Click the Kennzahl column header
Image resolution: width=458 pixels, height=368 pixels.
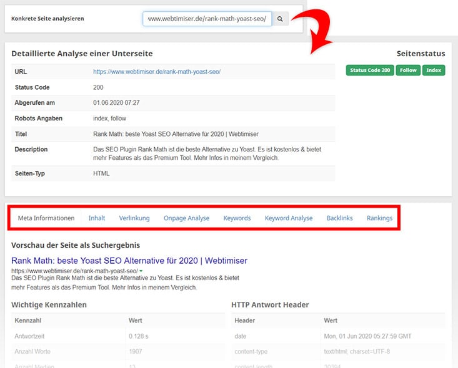click(x=27, y=321)
